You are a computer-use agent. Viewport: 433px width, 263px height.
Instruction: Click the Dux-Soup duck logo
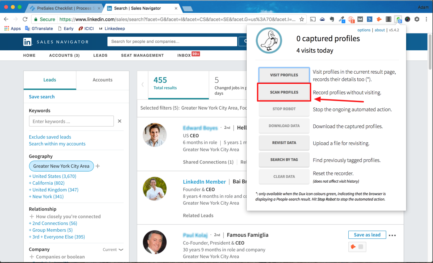pyautogui.click(x=269, y=41)
